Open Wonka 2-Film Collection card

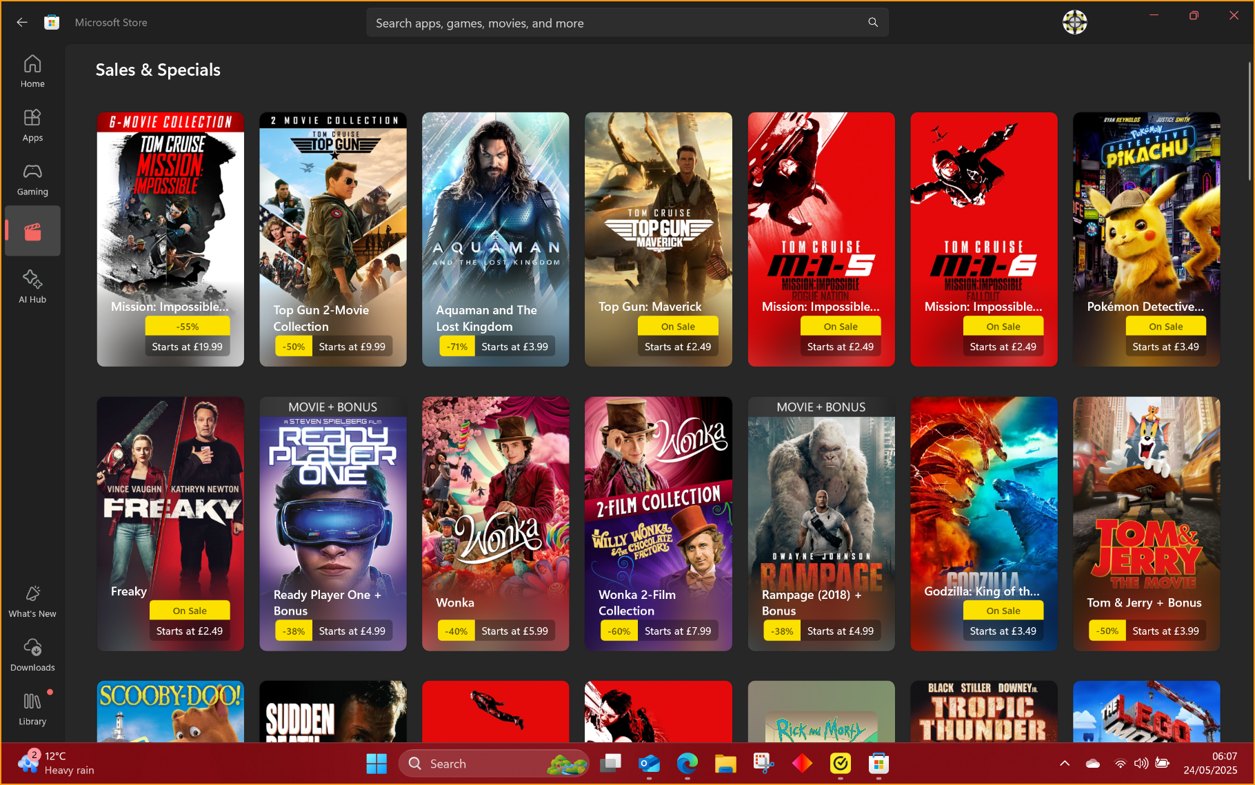click(659, 524)
